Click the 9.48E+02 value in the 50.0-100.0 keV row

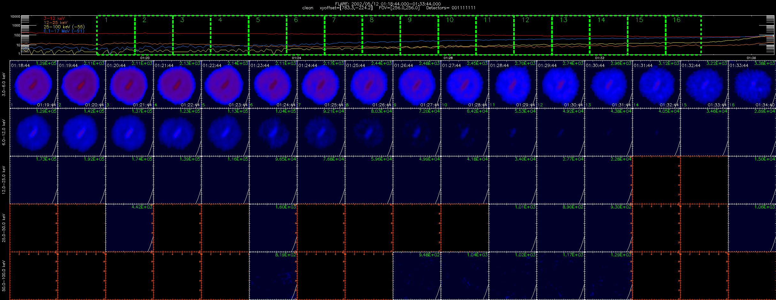pyautogui.click(x=429, y=255)
